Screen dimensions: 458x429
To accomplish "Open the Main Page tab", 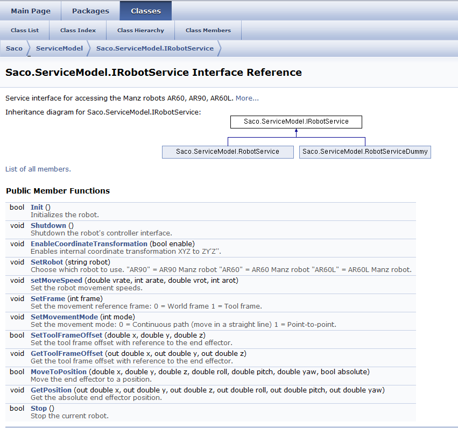I will coord(31,11).
